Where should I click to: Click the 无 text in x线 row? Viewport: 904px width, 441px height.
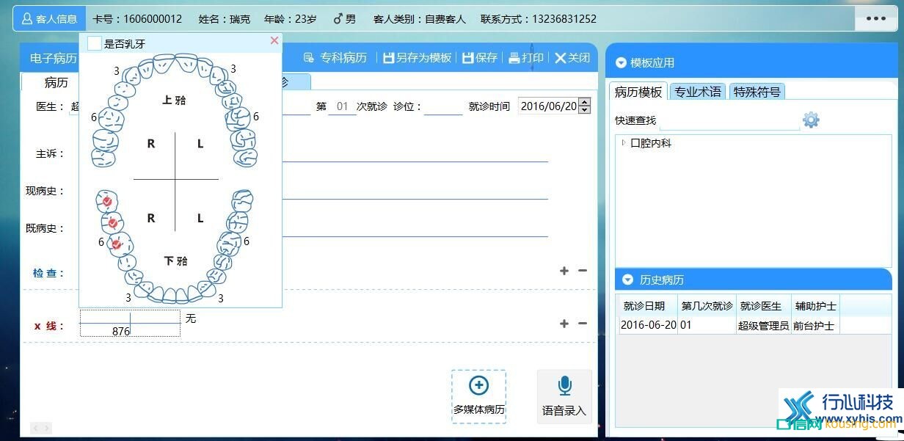[x=191, y=318]
